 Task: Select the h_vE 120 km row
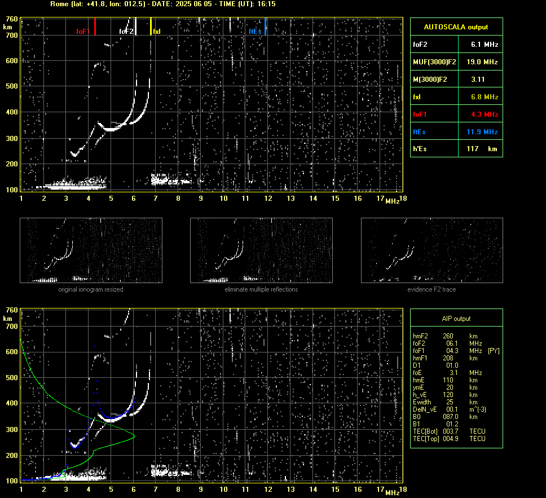[445, 395]
